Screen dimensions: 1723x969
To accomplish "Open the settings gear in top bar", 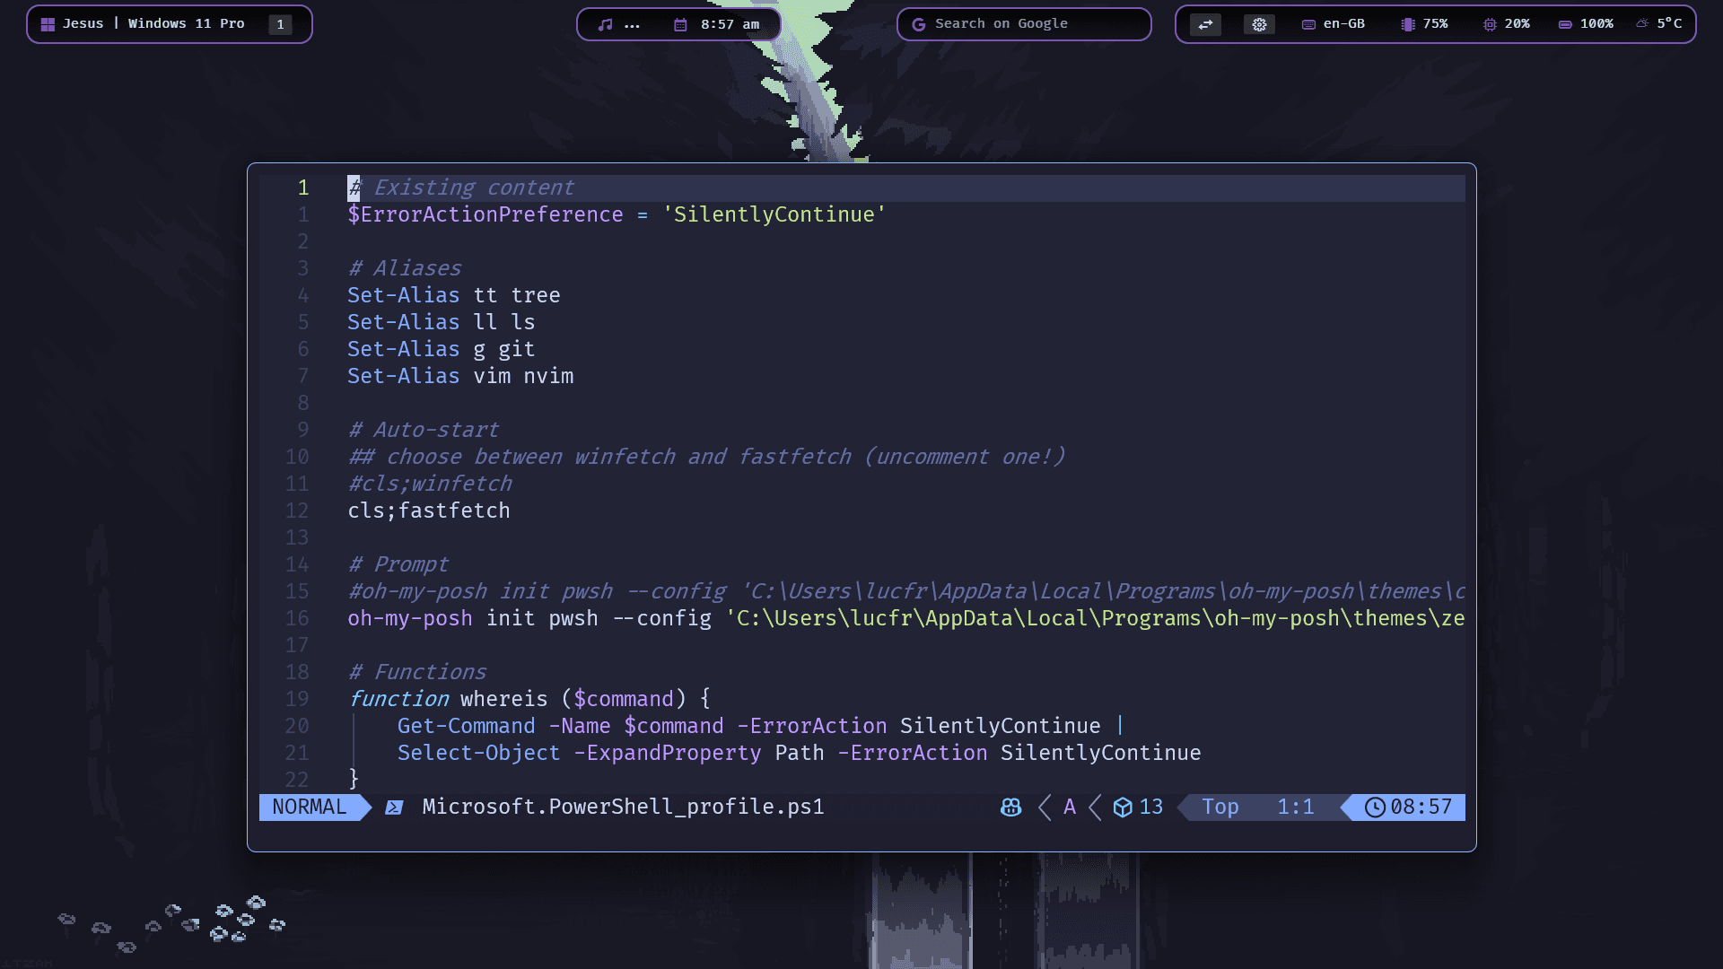I will [x=1259, y=24].
